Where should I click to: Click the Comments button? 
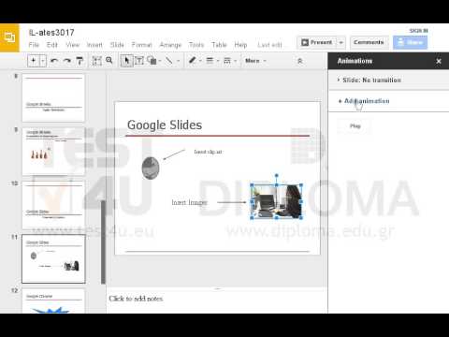[369, 42]
